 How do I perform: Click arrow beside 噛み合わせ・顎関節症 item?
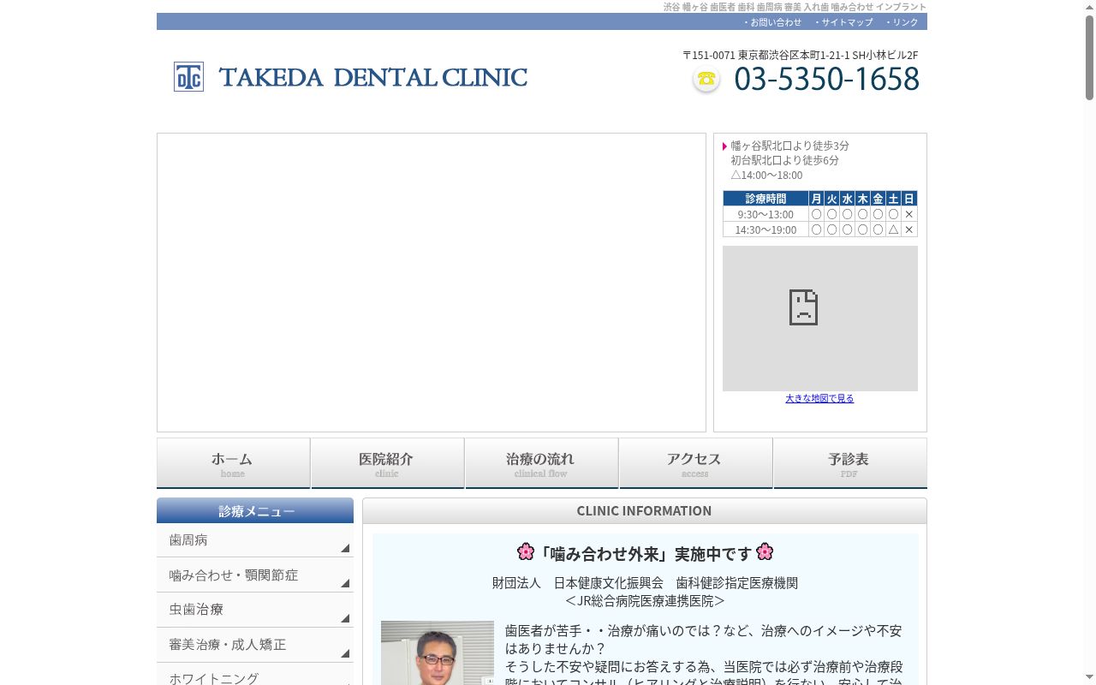[x=345, y=583]
